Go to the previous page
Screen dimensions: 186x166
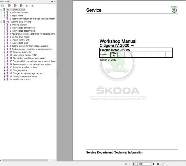(x=130, y=164)
